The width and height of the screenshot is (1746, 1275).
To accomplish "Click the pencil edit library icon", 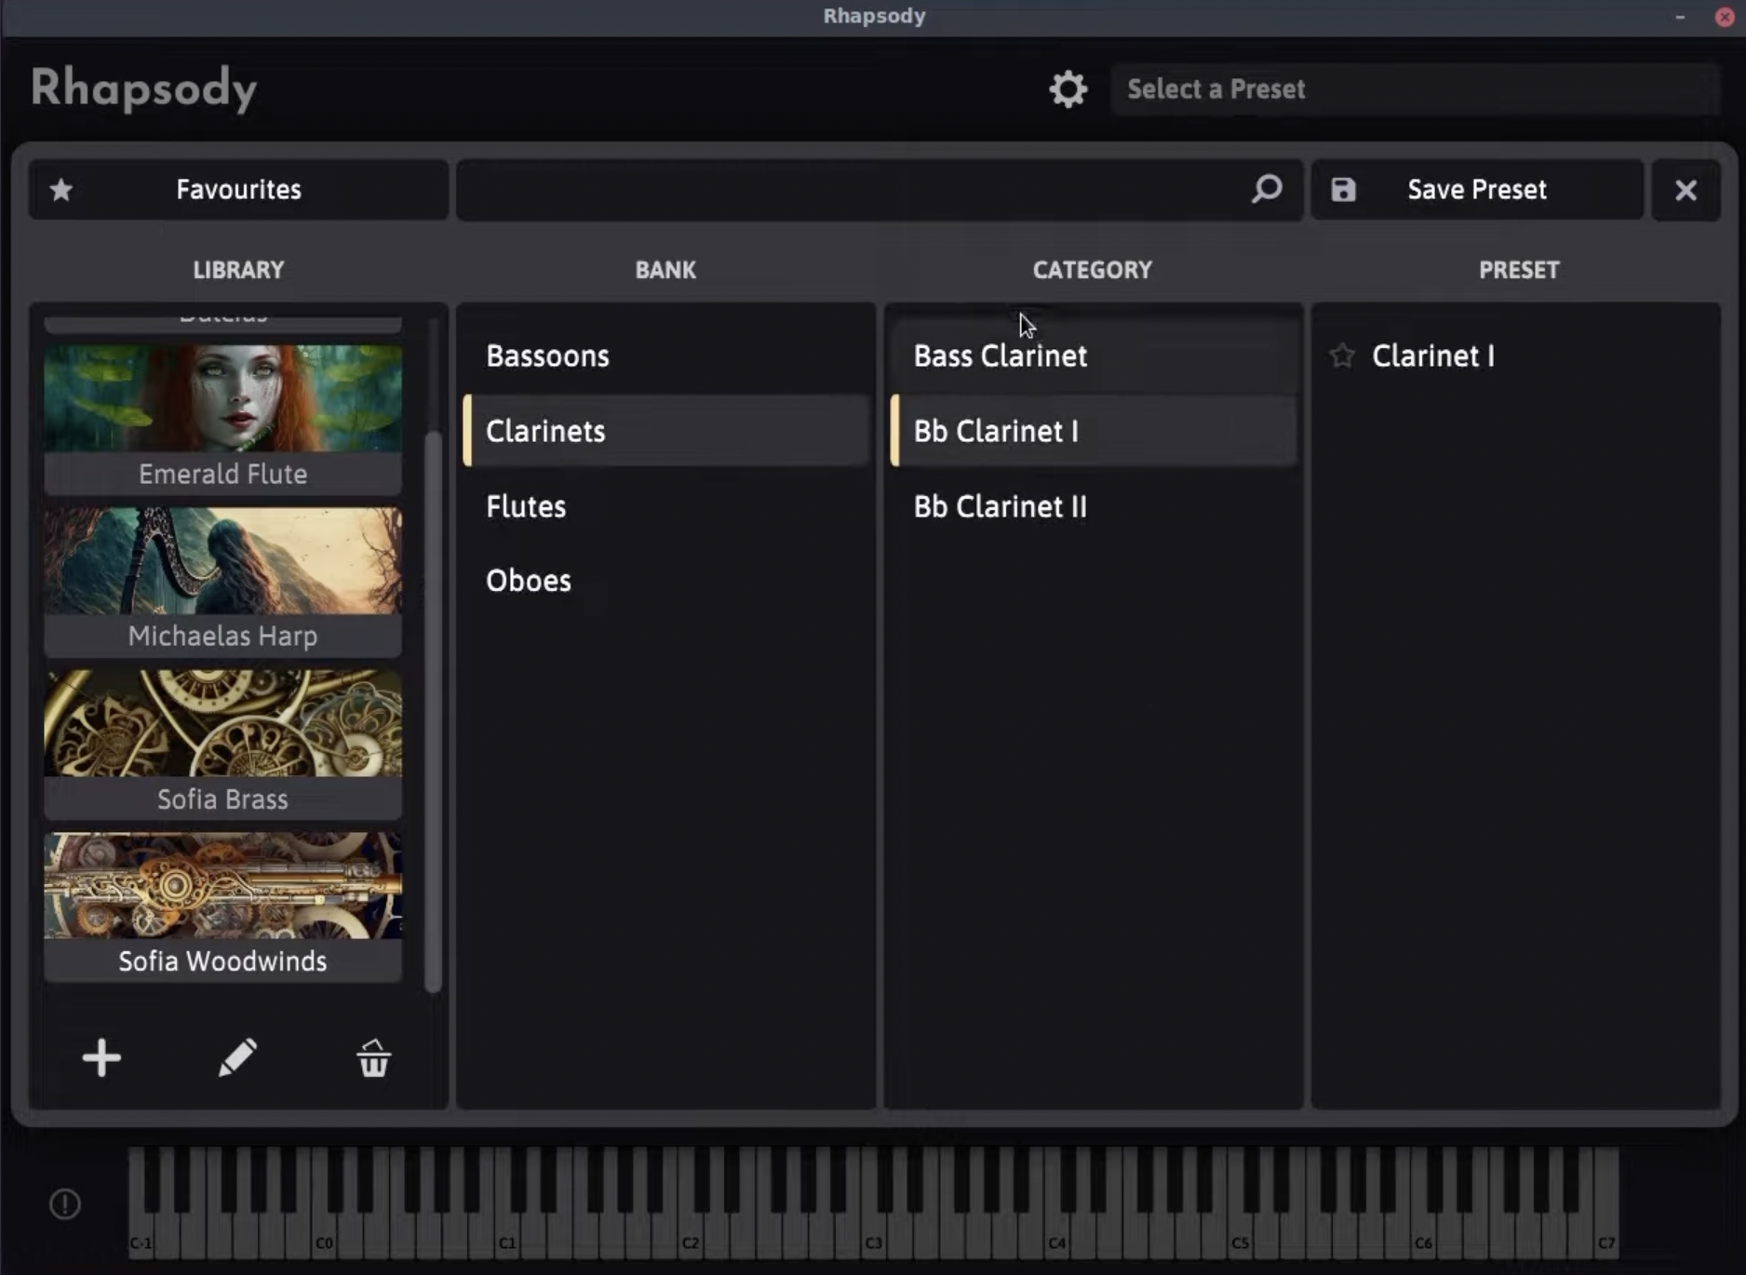I will click(x=237, y=1058).
